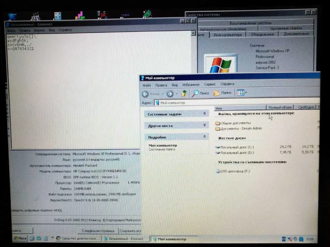Click the Notepad scrollbar up arrow
The image size is (330, 247).
(193, 33)
